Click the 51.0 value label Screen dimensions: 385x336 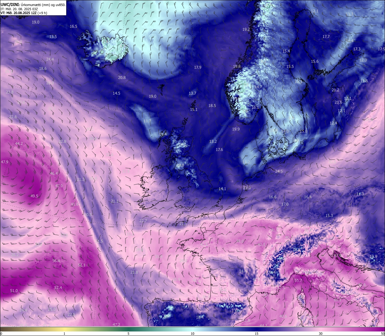[14, 291]
